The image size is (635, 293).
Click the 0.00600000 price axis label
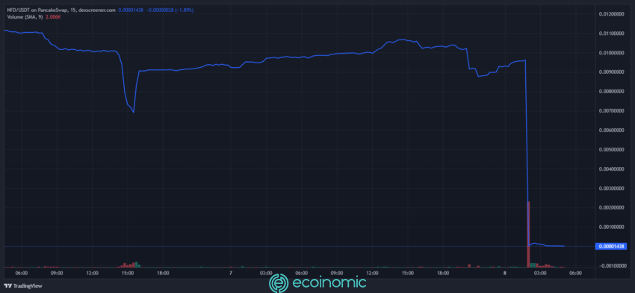612,130
